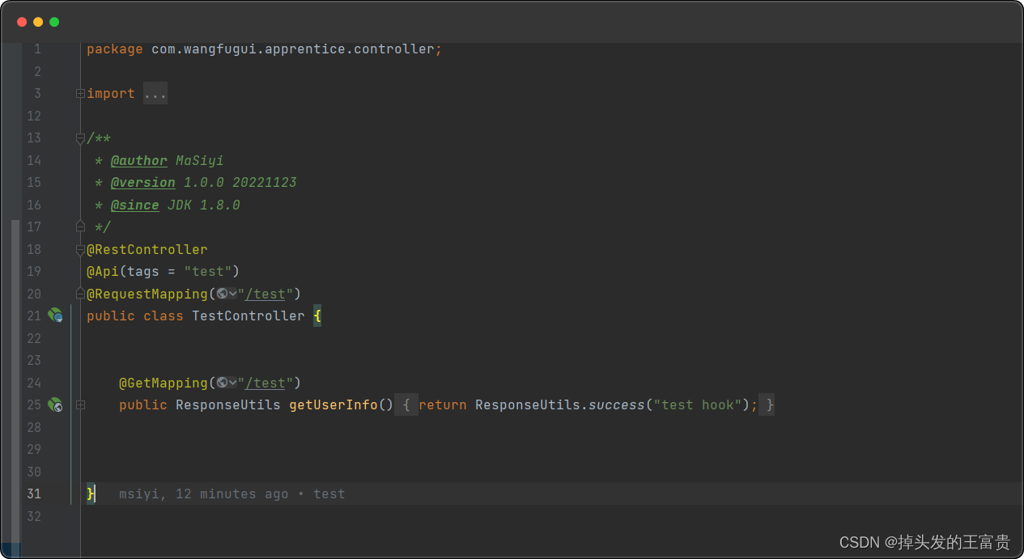Click the collapsed opening brace after getUserInfo()

(x=406, y=404)
